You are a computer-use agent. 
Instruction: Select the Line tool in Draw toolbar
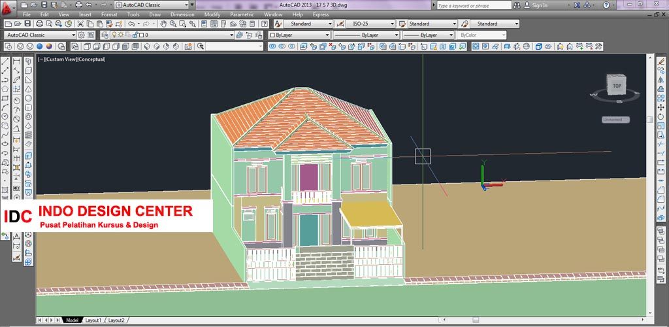point(5,62)
